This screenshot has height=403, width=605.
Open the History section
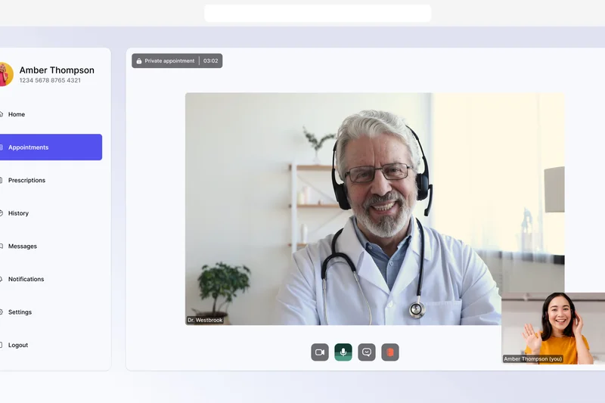[18, 213]
